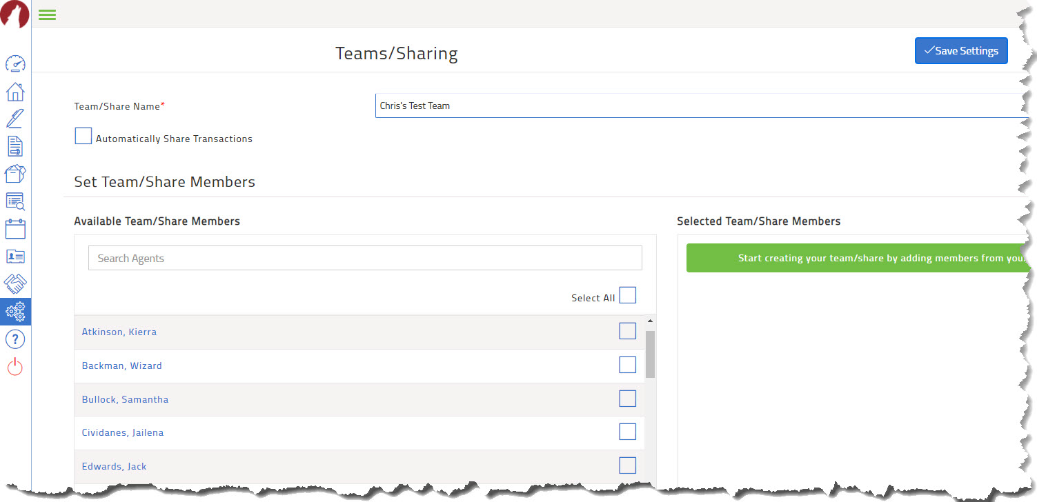Click the contact card icon

point(15,256)
